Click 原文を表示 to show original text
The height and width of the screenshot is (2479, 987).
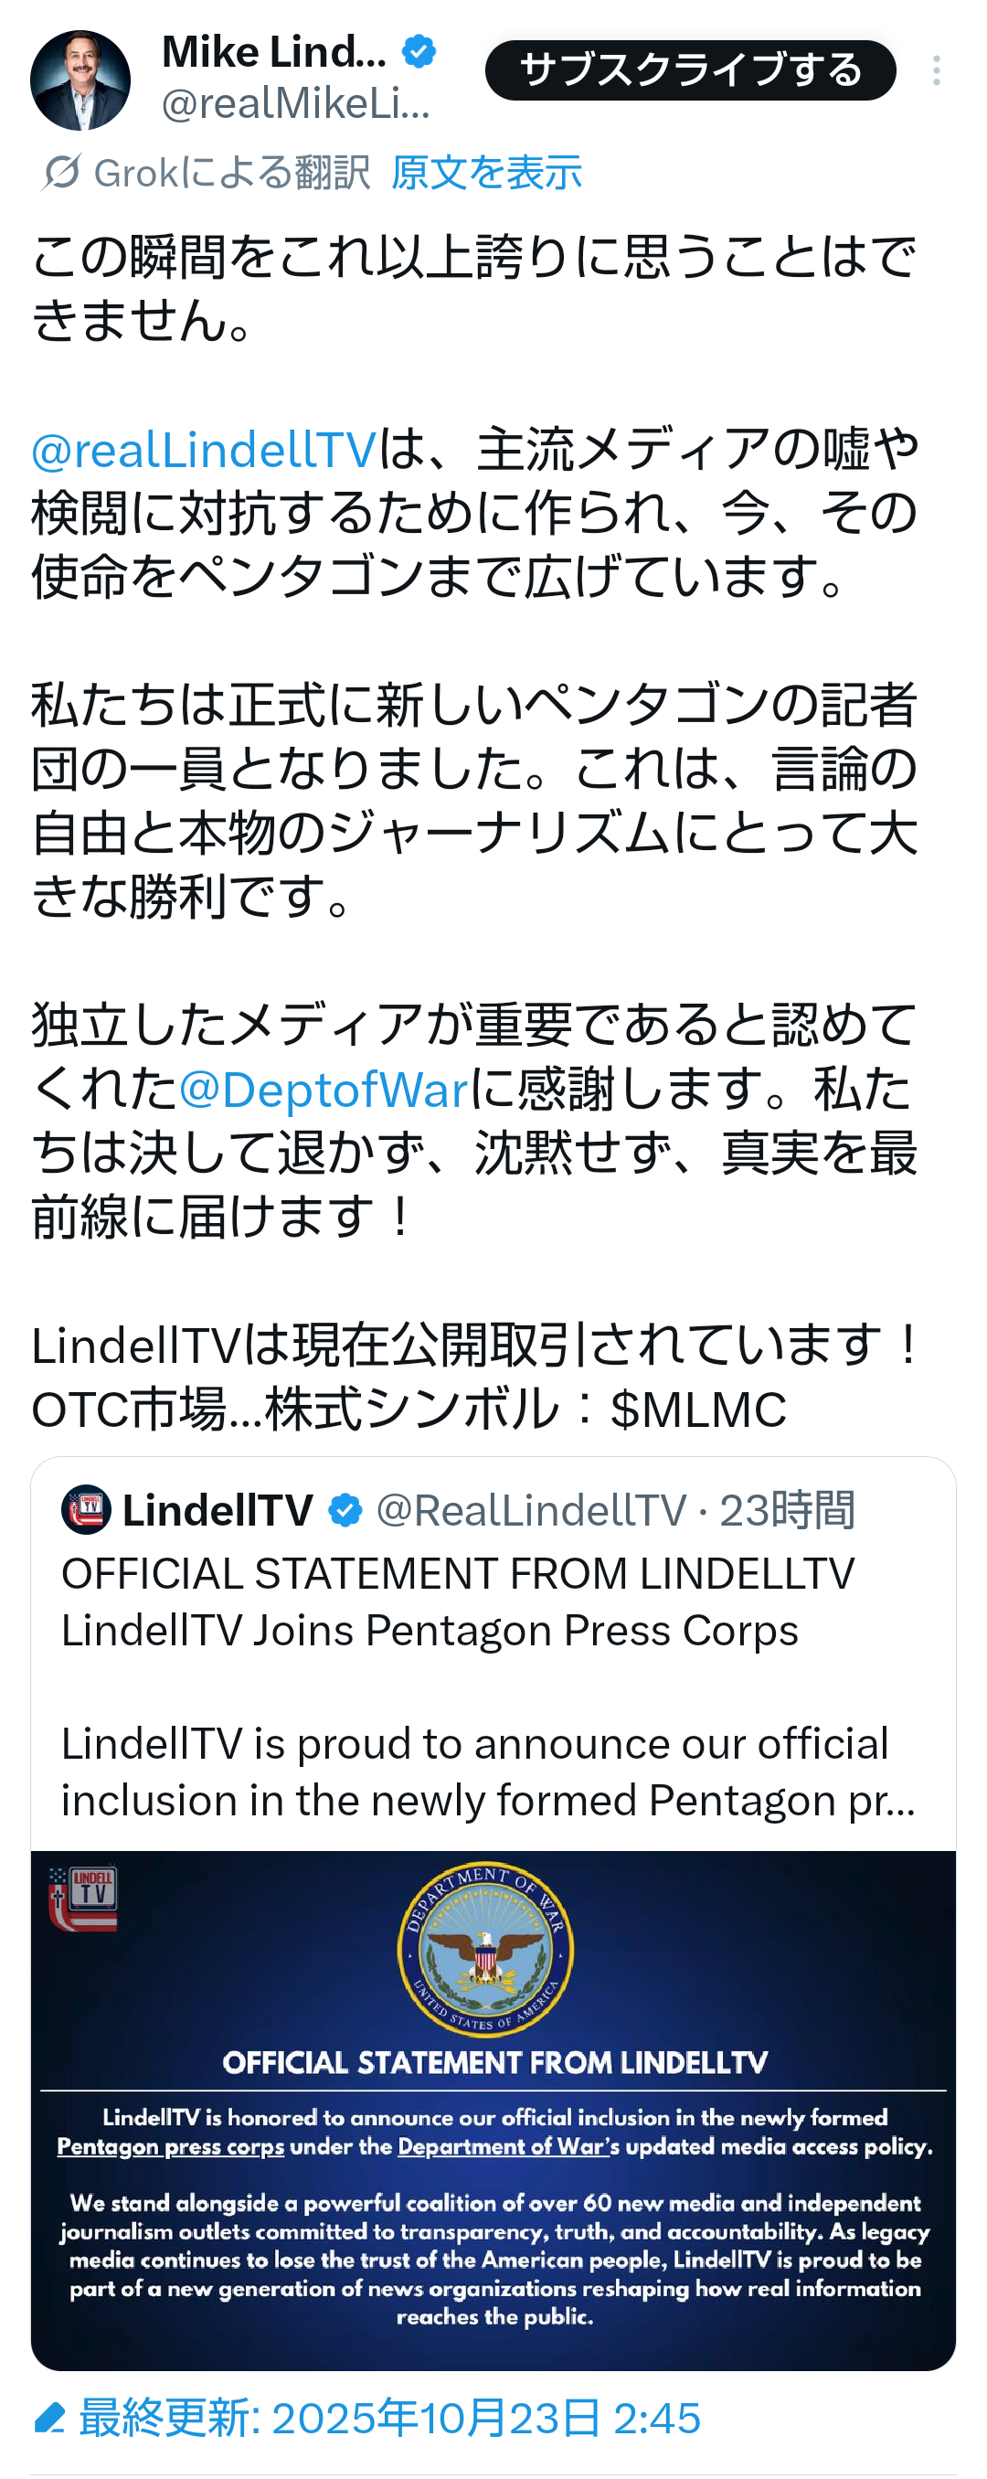[x=486, y=174]
